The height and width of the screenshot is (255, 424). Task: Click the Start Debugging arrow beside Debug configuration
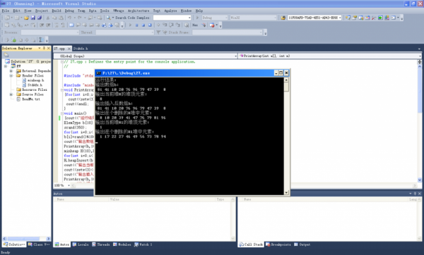pyautogui.click(x=197, y=18)
